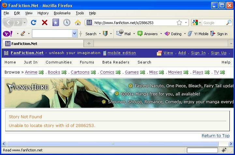Open the Google search engine selector
This screenshot has height=155, width=235.
point(196,23)
